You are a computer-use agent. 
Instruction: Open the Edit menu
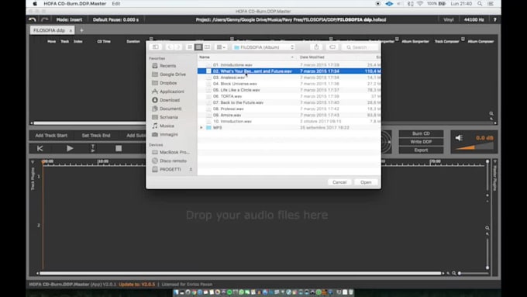pyautogui.click(x=116, y=4)
